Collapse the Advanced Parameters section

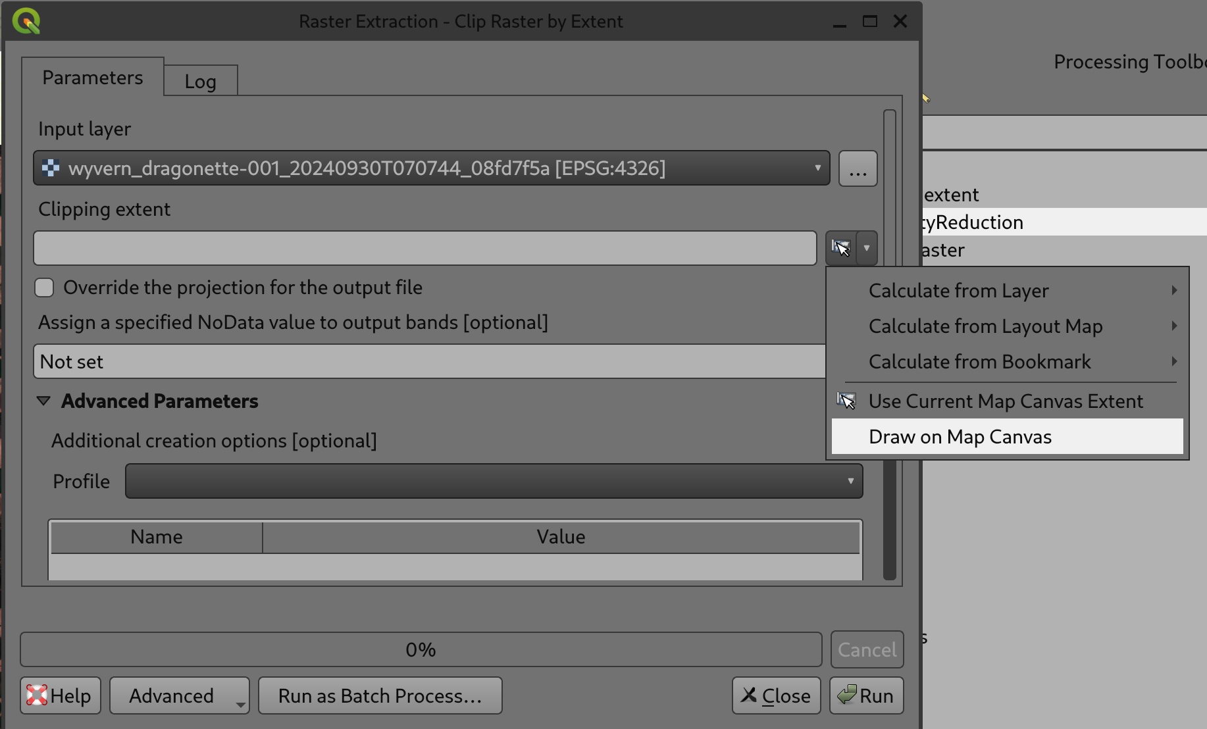(x=43, y=401)
